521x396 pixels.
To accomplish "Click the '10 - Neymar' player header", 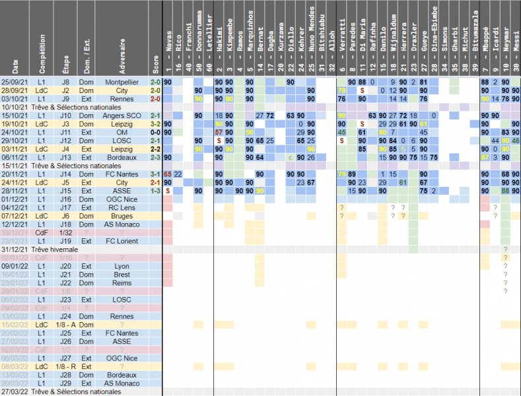I will pos(506,38).
